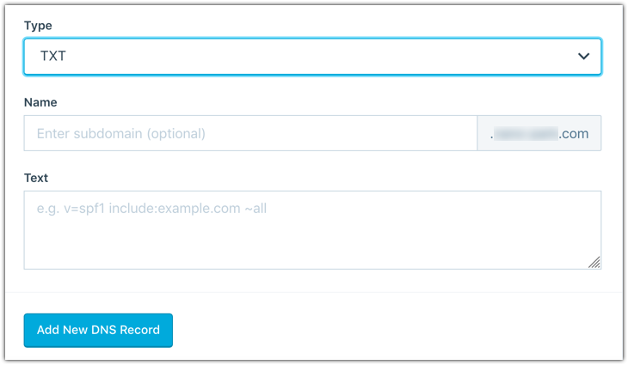Click the TXT value in record type
628x365 pixels.
(x=53, y=56)
